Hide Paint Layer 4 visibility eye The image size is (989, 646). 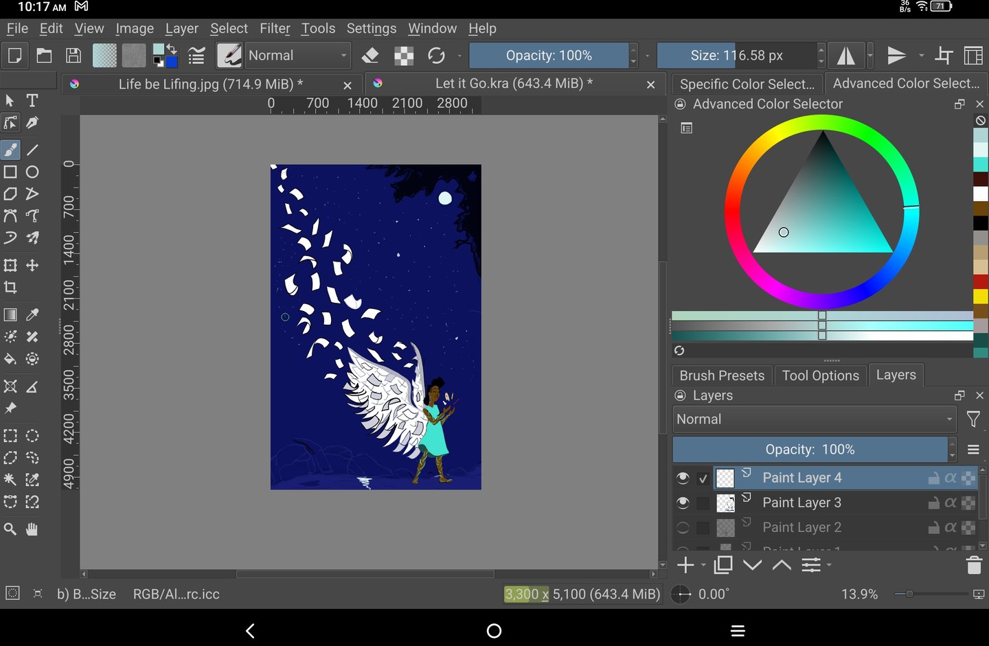pyautogui.click(x=683, y=478)
